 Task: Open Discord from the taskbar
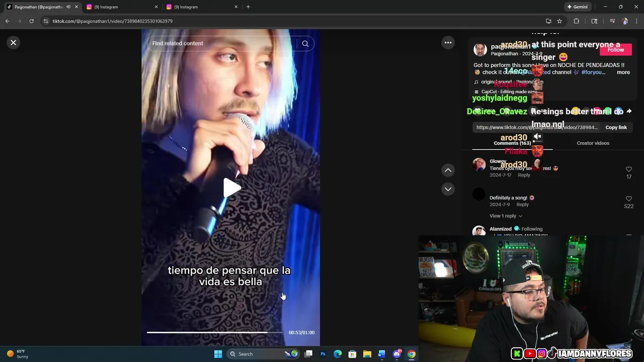[397, 354]
